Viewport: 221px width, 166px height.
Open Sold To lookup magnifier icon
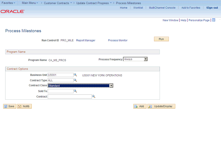pos(75,91)
